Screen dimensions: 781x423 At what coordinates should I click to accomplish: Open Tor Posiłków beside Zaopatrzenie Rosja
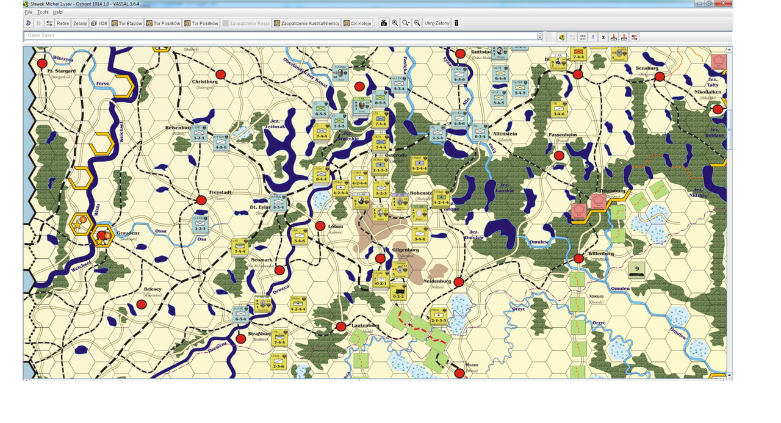[x=201, y=23]
